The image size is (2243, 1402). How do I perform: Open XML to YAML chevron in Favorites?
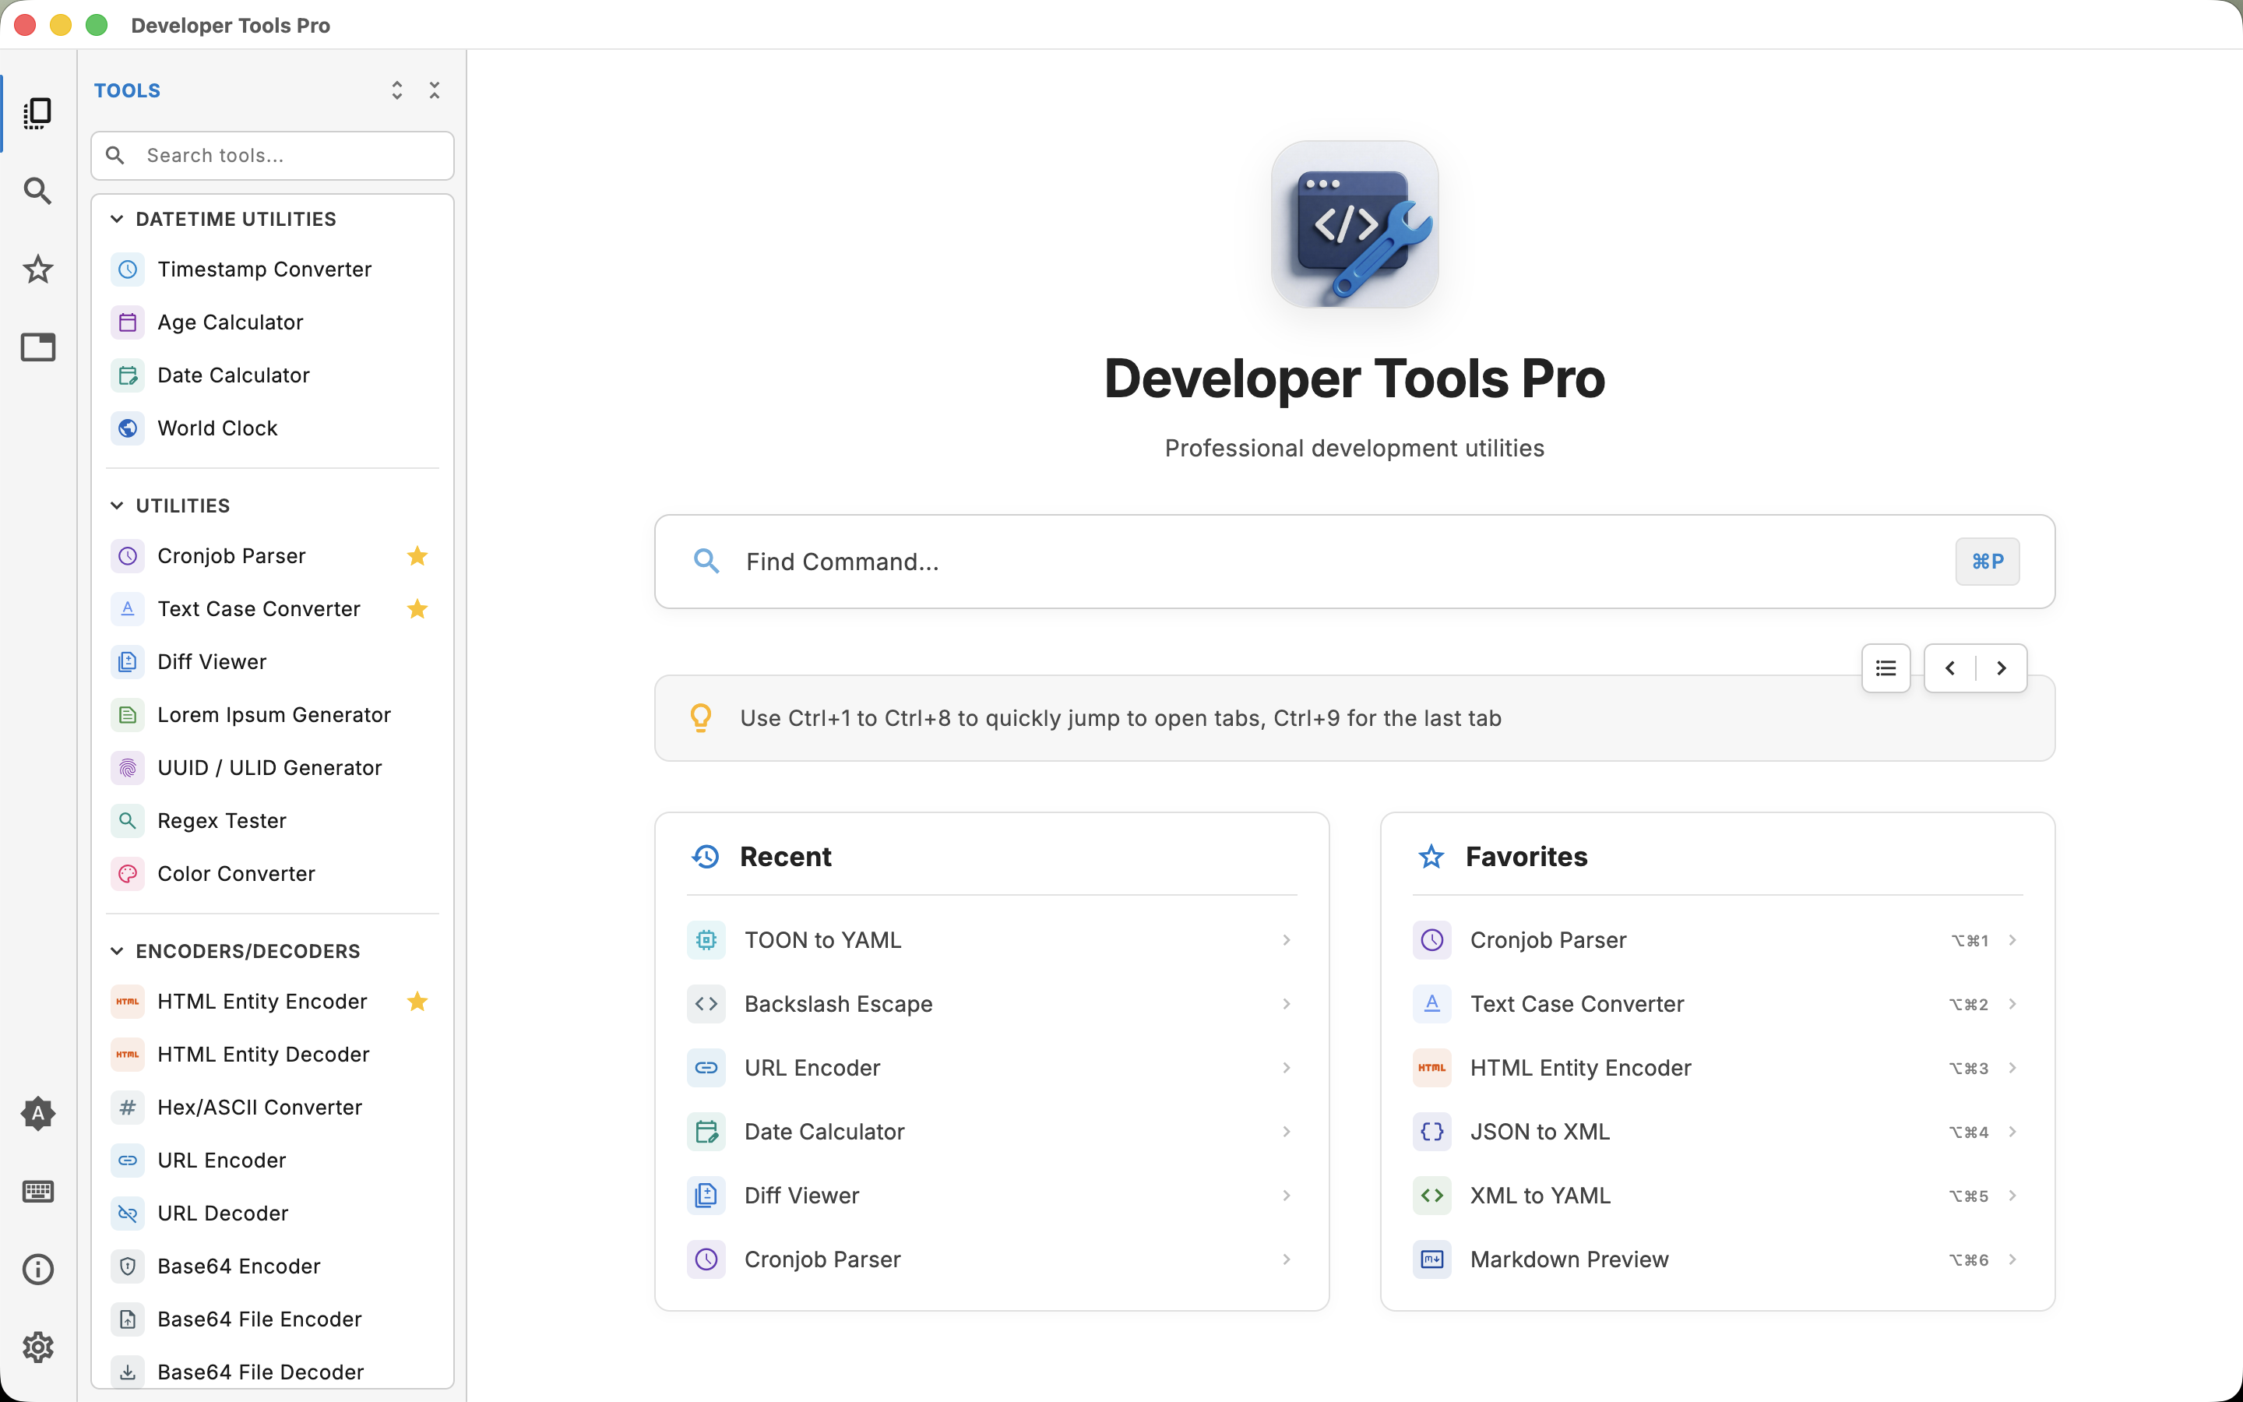click(x=2012, y=1196)
